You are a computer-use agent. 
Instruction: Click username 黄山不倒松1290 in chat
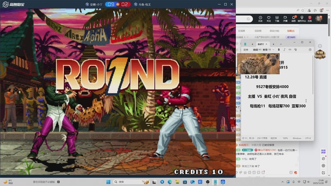tap(267, 150)
